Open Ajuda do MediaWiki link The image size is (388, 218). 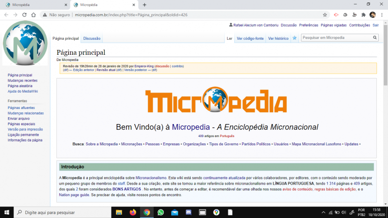coord(23,92)
